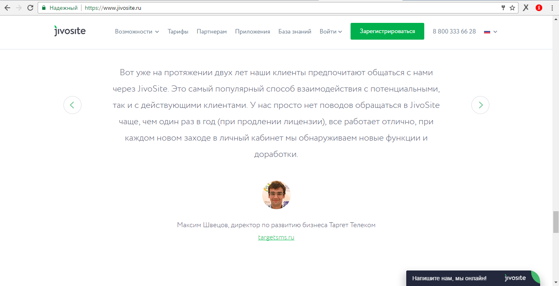The width and height of the screenshot is (559, 286).
Task: Click the Максим Швецов author caption
Action: (276, 225)
